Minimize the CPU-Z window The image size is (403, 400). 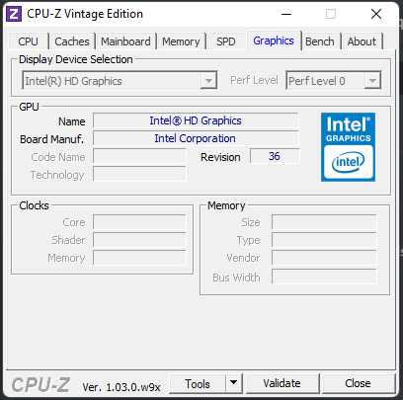click(x=286, y=14)
